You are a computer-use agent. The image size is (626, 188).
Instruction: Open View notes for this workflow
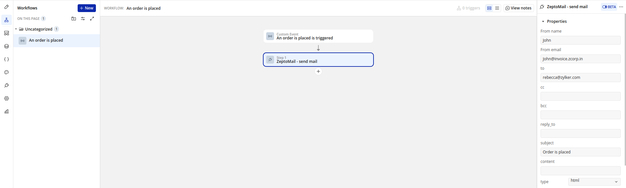pyautogui.click(x=518, y=8)
